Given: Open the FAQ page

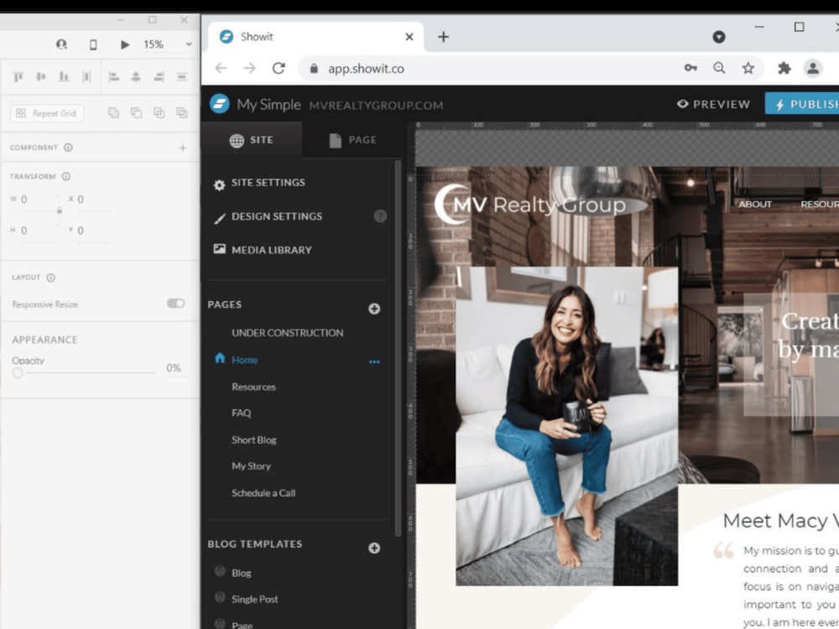Looking at the screenshot, I should [x=242, y=413].
